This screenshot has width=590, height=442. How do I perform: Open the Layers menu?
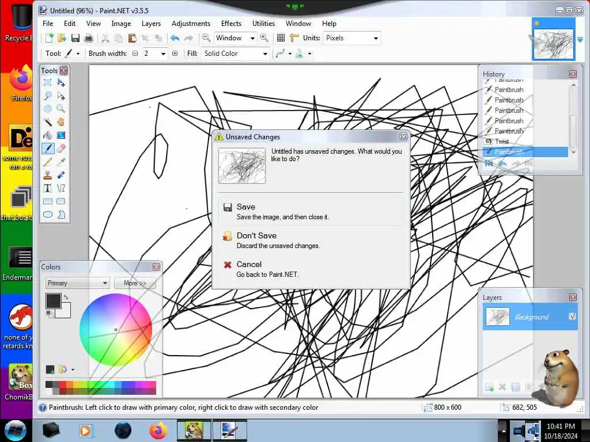click(151, 23)
